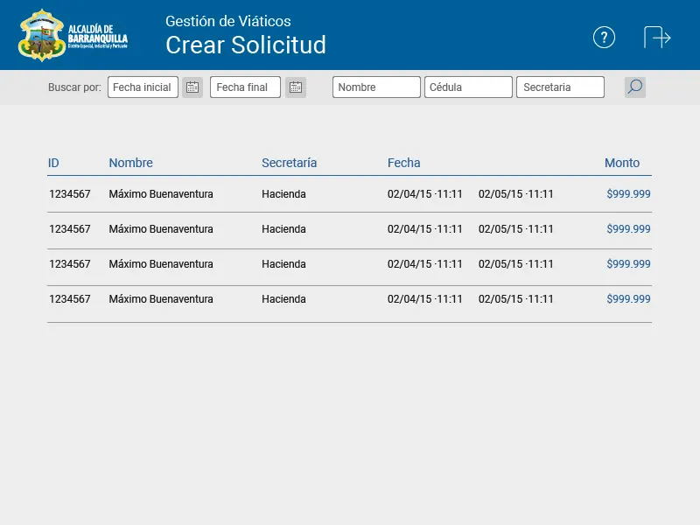Sort the table by the ID column header
The image size is (700, 525).
[x=53, y=163]
